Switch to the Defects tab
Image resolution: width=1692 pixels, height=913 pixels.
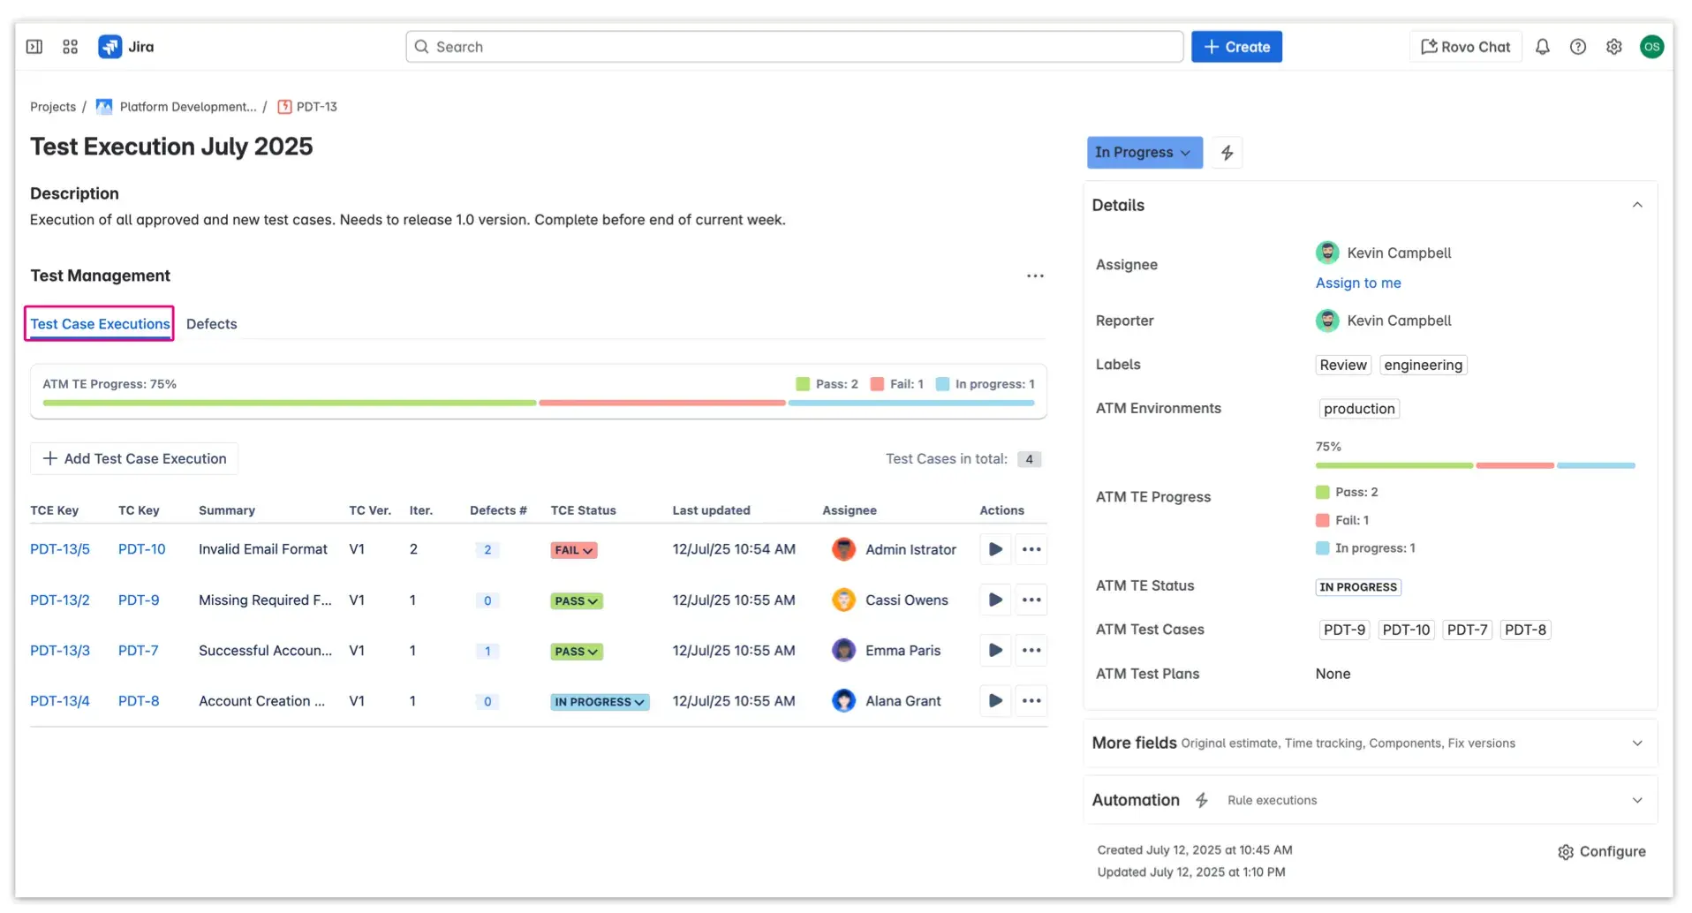click(x=211, y=323)
